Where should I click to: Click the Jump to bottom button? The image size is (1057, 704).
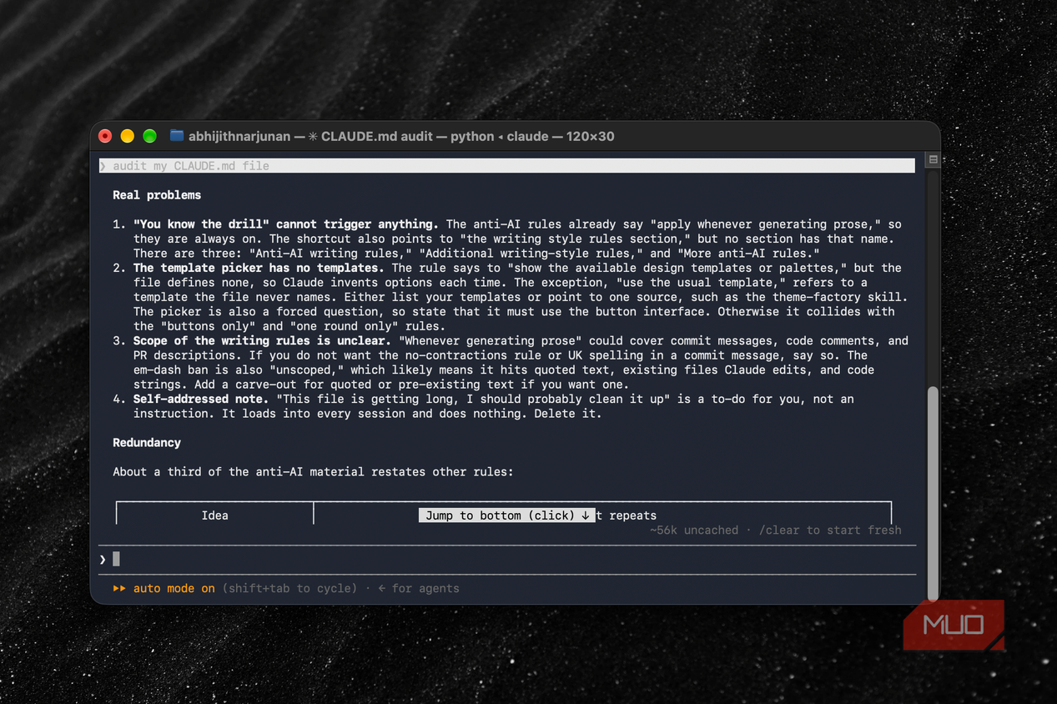(x=507, y=515)
